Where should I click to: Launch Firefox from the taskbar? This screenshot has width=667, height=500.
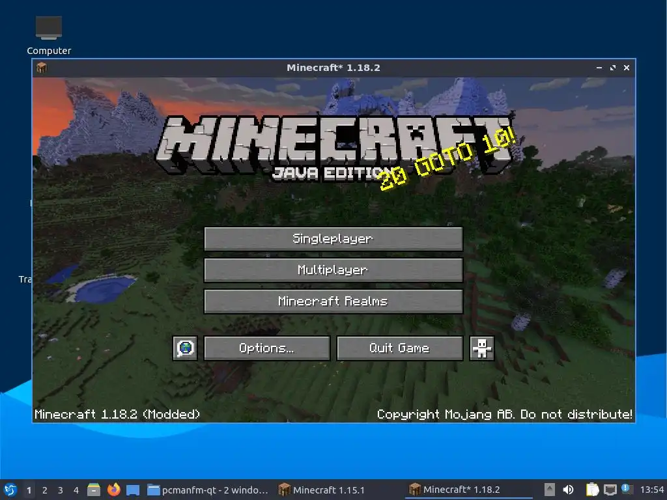point(113,490)
